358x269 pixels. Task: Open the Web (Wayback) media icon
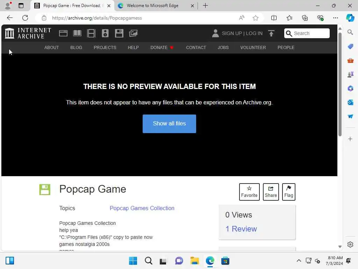coord(63,33)
